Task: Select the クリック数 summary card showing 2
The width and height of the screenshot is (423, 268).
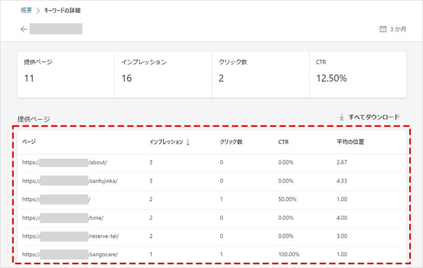Action: point(260,74)
